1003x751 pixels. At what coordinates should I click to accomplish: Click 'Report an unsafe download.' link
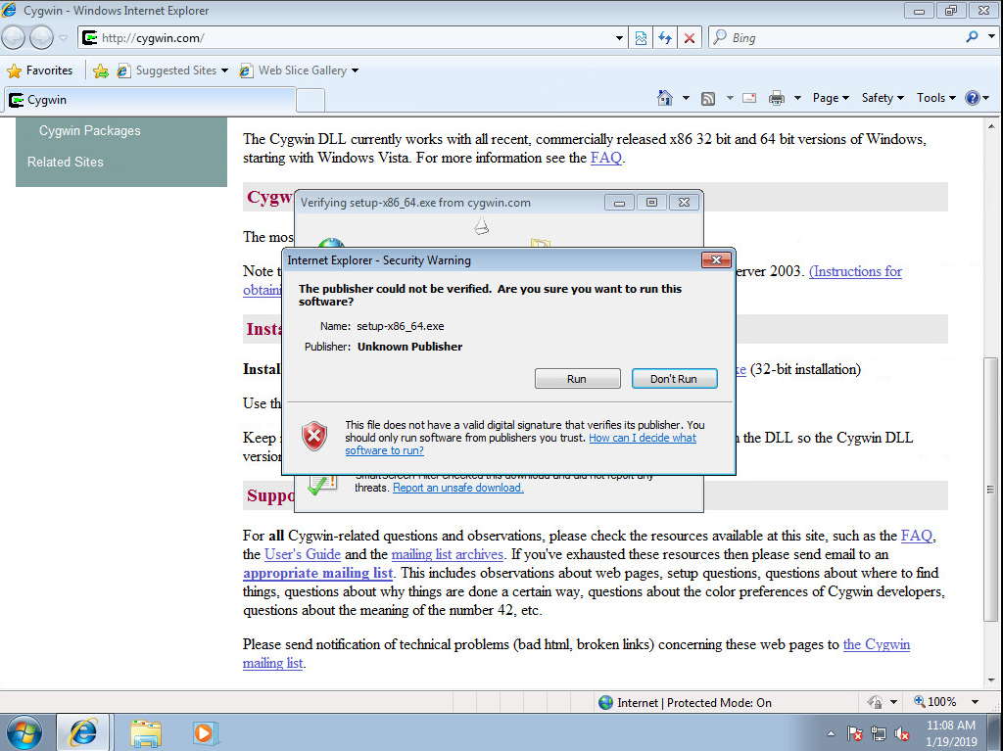pos(458,488)
